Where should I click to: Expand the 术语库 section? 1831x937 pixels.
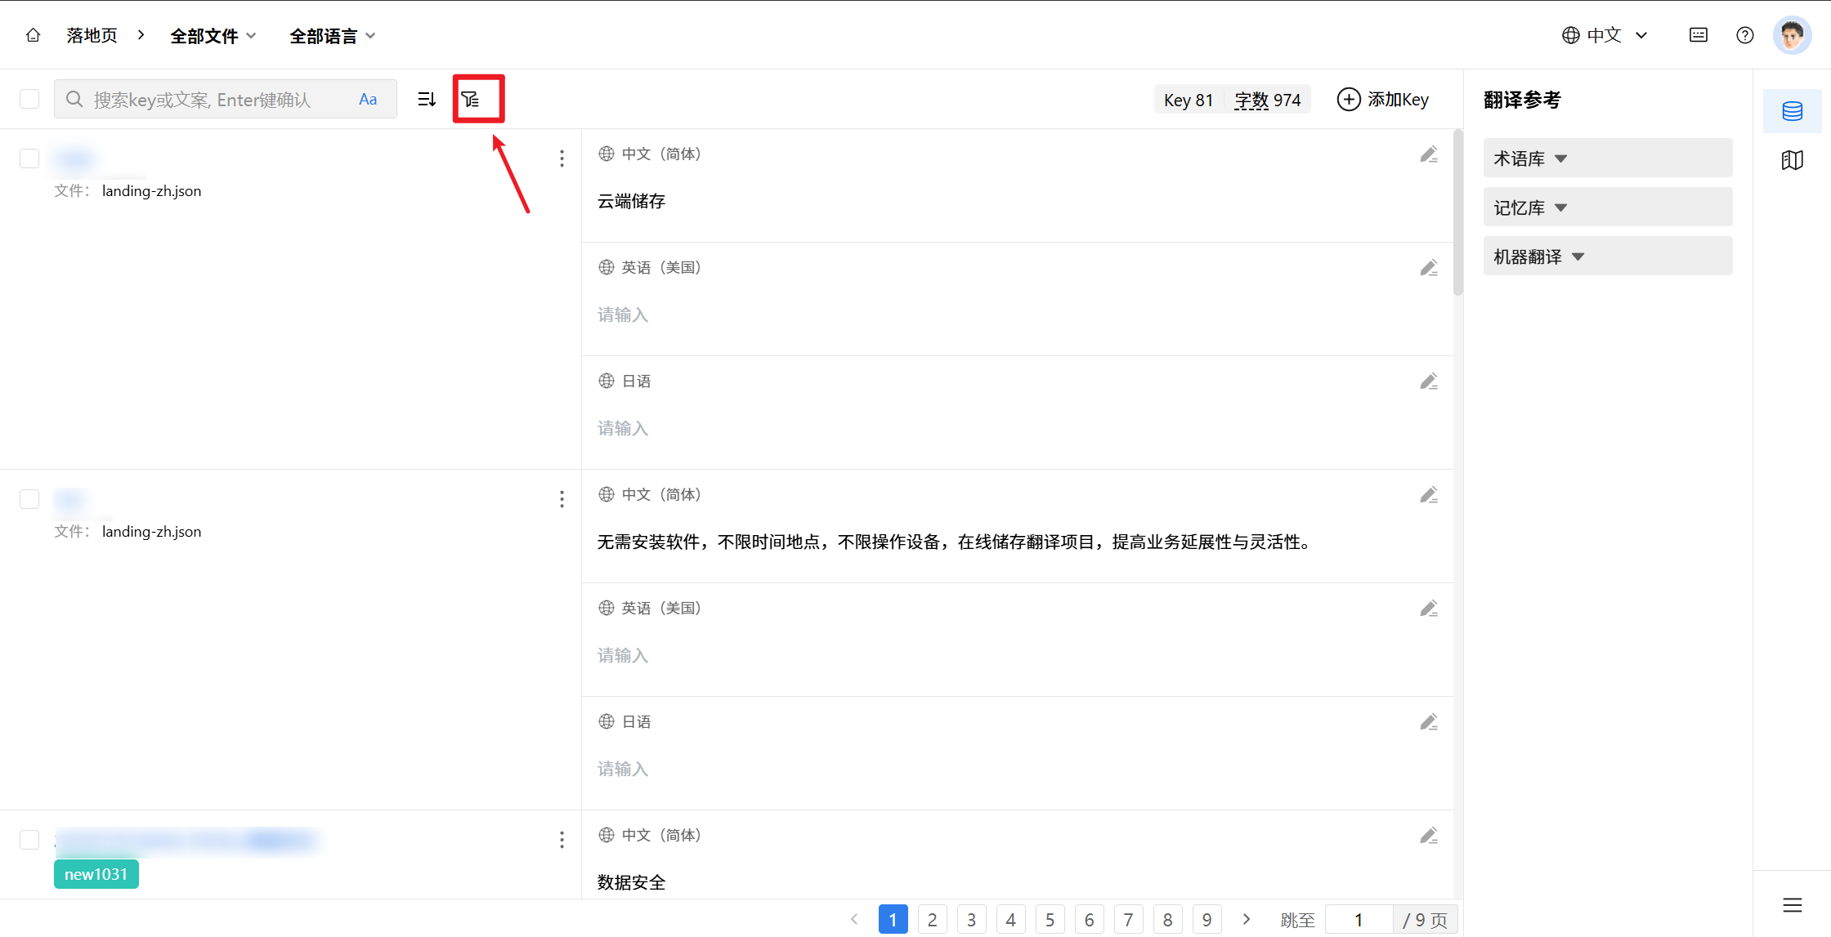click(1529, 158)
